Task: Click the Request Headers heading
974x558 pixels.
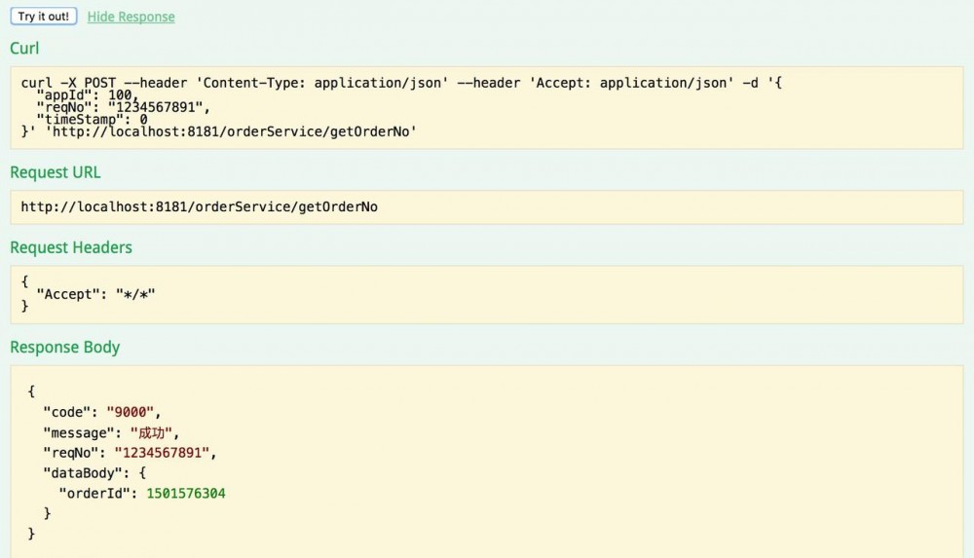Action: tap(70, 247)
